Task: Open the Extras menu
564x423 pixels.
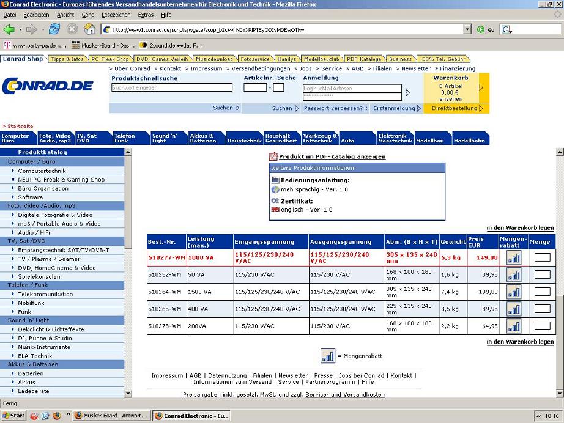Action: [x=146, y=15]
